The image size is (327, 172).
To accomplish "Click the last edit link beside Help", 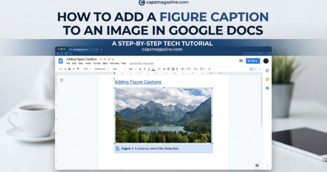I will point(141,63).
